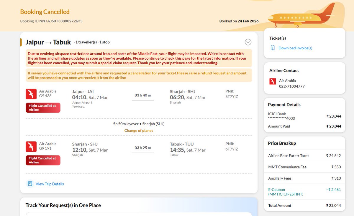Click the Amount Paid ₹ 23,044 row
Screen dimensions: 354x216
point(304,126)
